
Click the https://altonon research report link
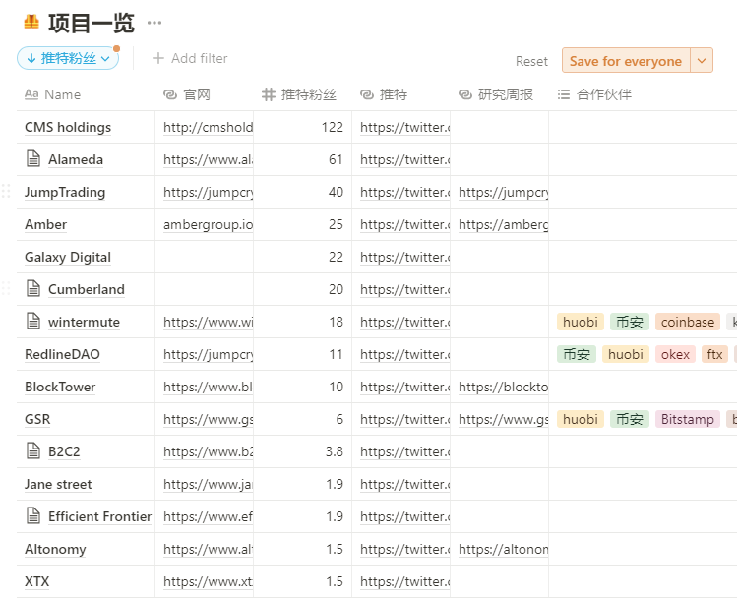pyautogui.click(x=503, y=549)
